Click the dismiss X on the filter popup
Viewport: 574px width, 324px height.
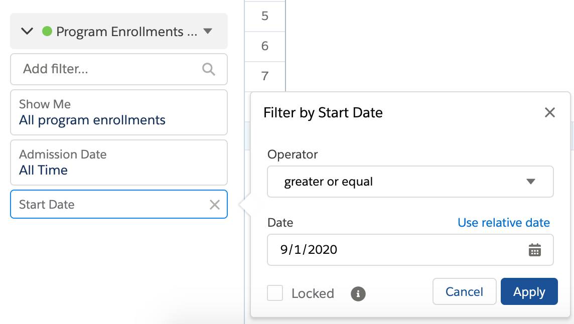pos(549,112)
